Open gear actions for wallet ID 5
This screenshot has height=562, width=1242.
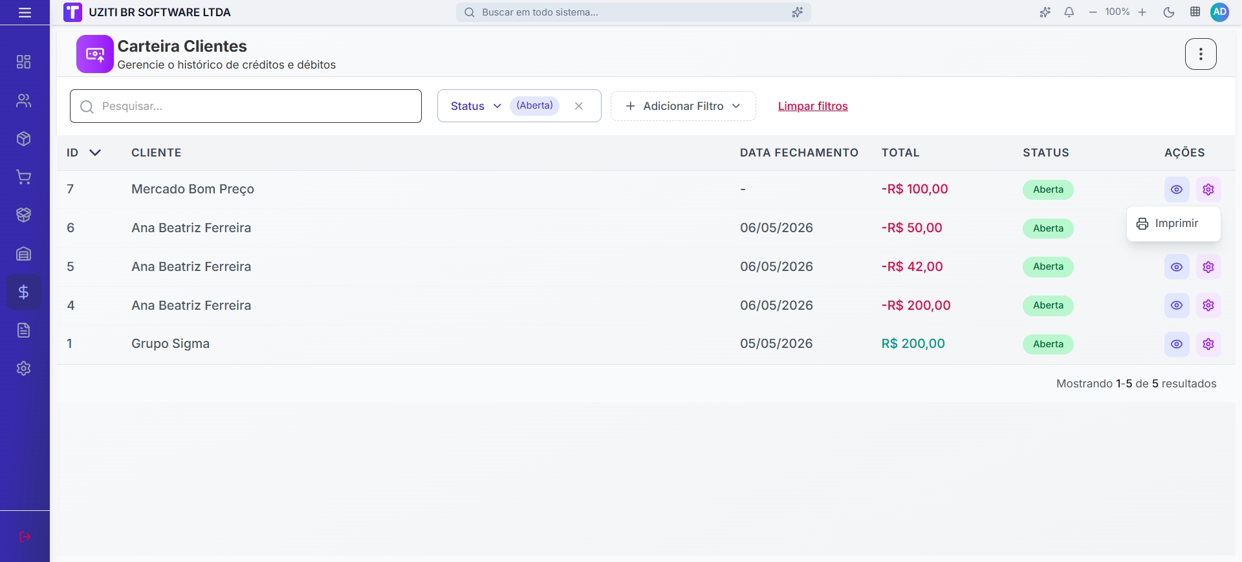[1208, 267]
